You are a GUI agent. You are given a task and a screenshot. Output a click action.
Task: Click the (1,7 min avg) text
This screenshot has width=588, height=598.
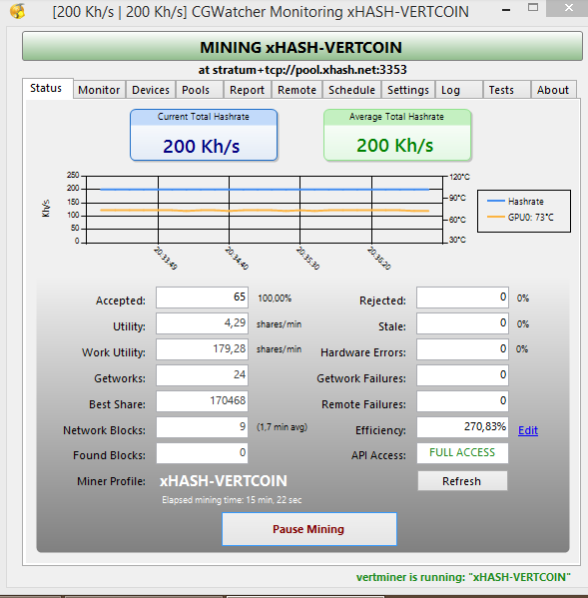282,427
